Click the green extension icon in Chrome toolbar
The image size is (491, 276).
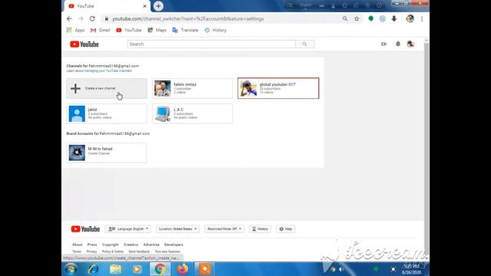point(371,18)
